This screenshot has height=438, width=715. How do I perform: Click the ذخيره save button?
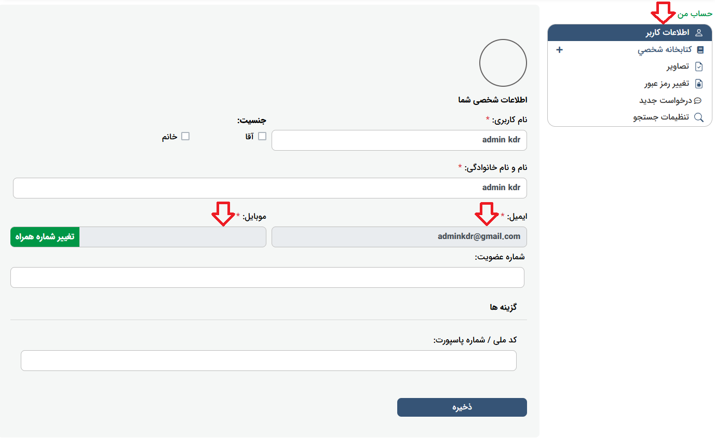point(462,407)
